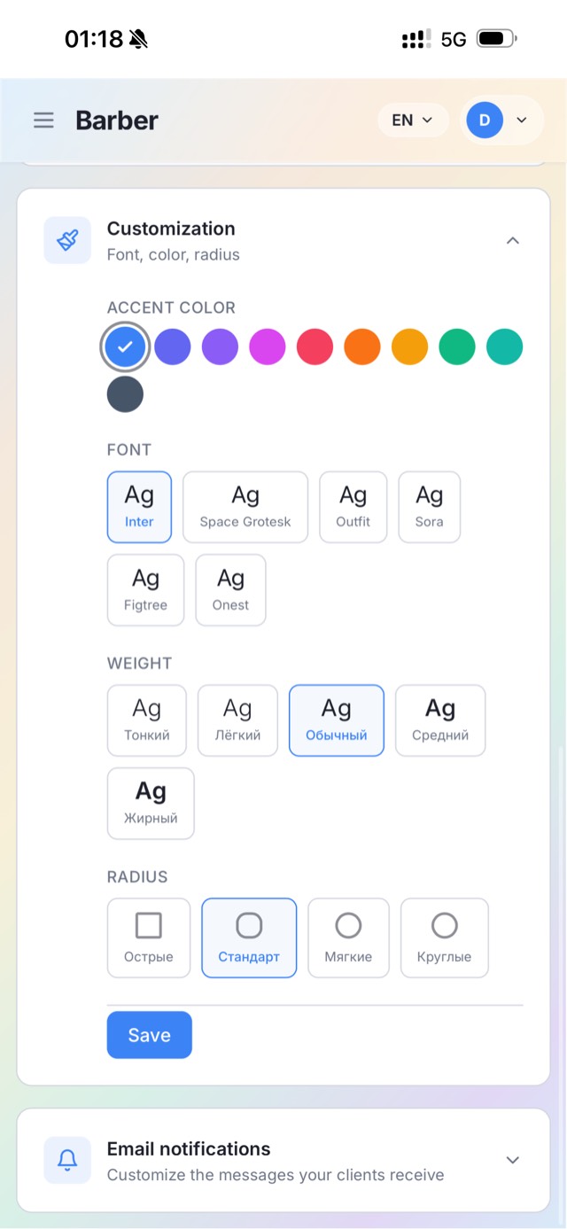Click the Save button
Viewport: 567px width, 1229px height.
click(x=150, y=1035)
